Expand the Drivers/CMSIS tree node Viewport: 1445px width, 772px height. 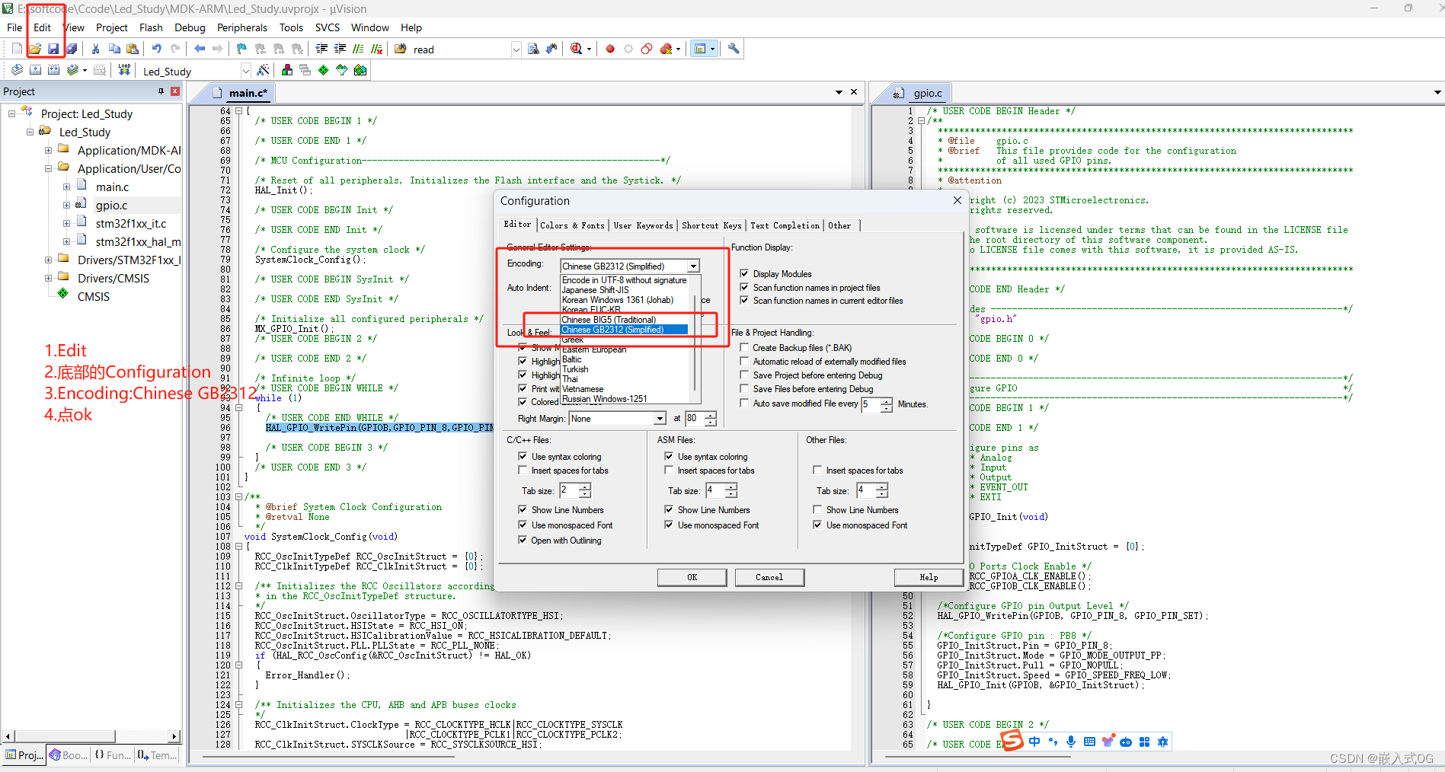point(48,278)
